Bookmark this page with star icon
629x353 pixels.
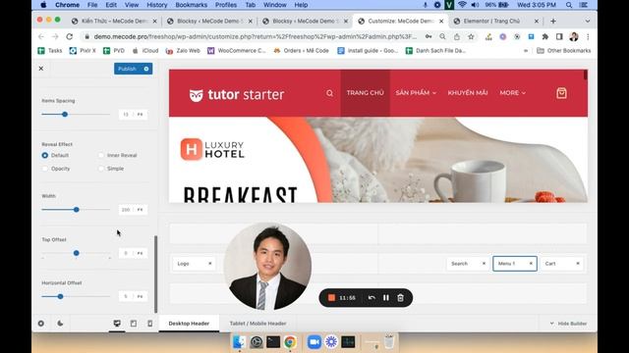click(x=471, y=36)
